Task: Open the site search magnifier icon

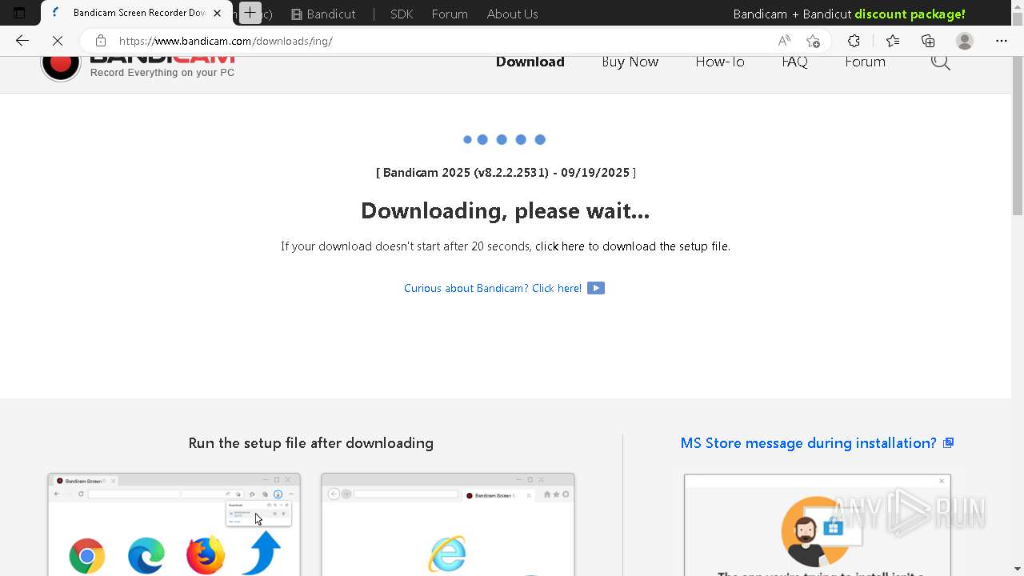Action: (941, 62)
